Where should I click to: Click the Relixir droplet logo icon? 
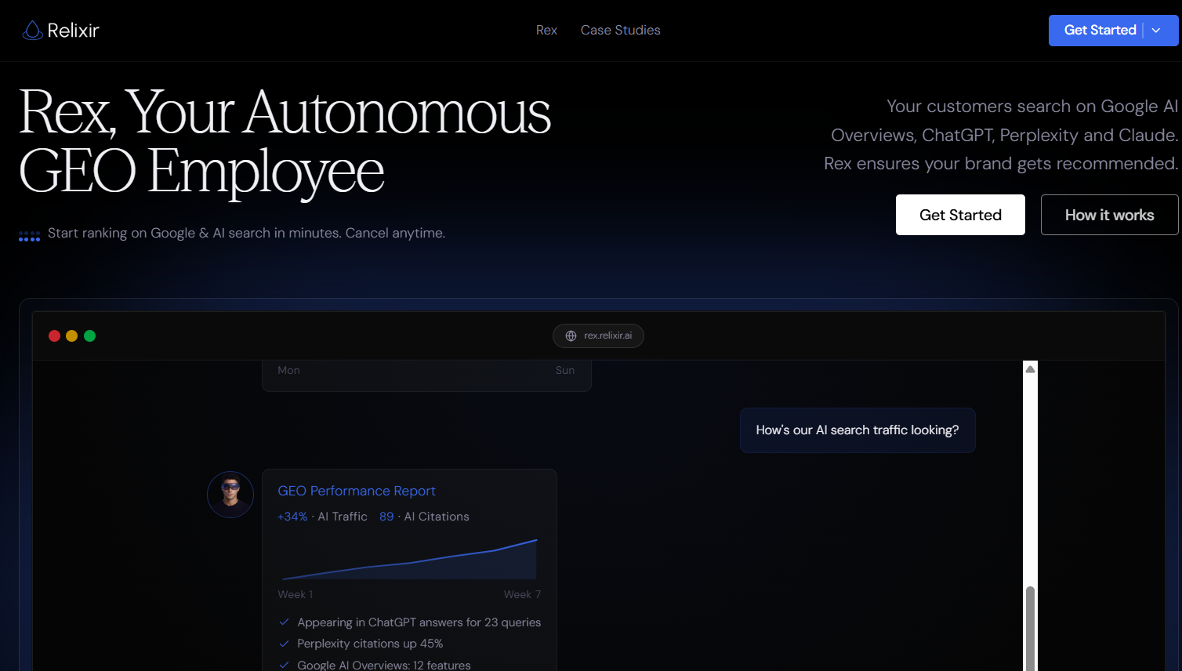tap(32, 31)
